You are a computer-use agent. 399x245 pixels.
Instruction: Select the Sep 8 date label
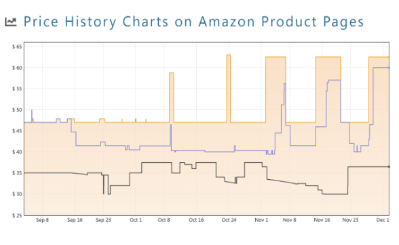42,220
